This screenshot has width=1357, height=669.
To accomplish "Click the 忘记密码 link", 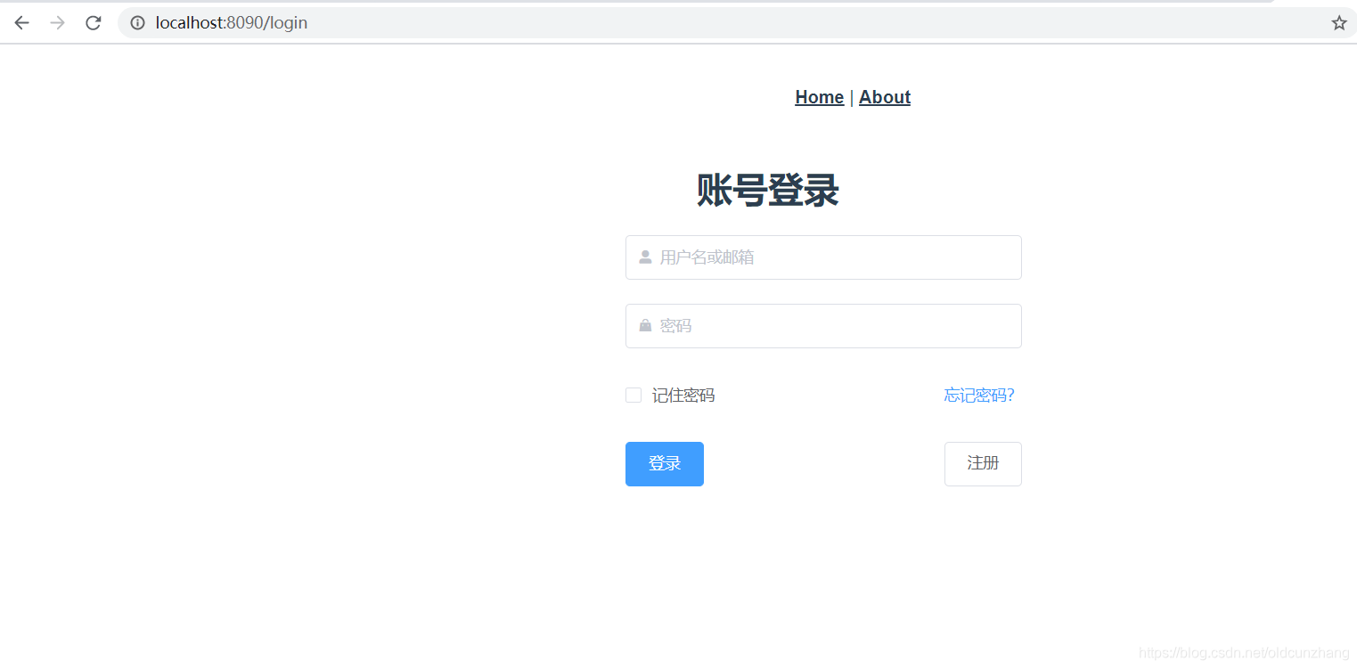I will [x=978, y=395].
